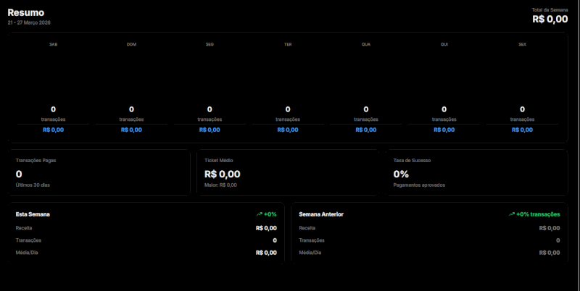This screenshot has width=580, height=291.
Task: Click the Total da Semana amount
Action: 550,19
